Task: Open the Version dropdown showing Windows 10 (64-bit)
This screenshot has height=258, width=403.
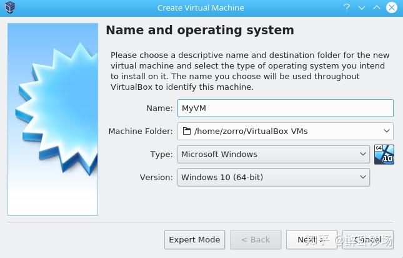Action: [x=274, y=177]
